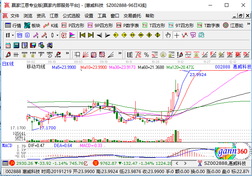Open the 文件 menu
252x176 pixels.
pyautogui.click(x=15, y=16)
